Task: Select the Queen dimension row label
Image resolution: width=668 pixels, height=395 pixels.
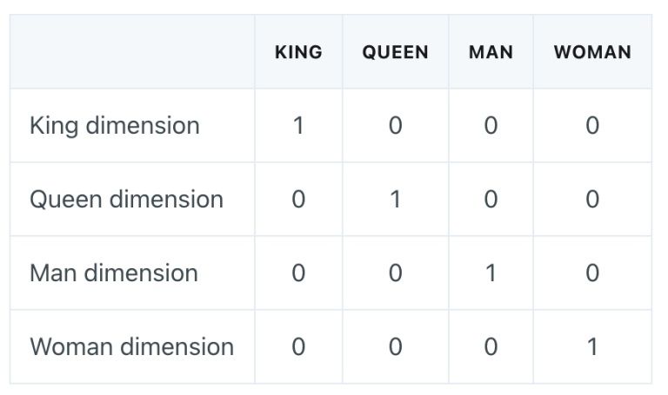Action: [126, 200]
